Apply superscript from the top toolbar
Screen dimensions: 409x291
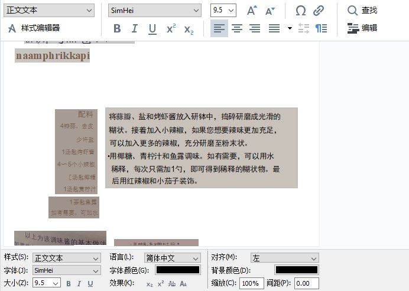(x=171, y=28)
